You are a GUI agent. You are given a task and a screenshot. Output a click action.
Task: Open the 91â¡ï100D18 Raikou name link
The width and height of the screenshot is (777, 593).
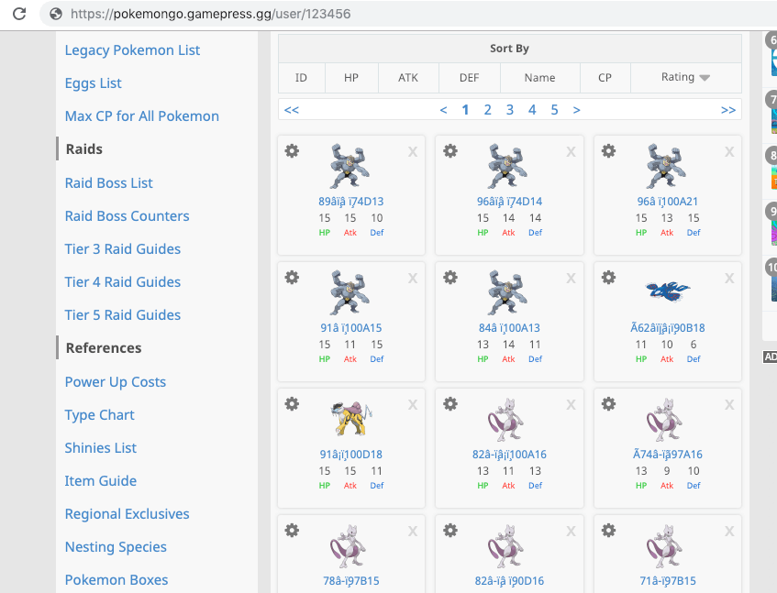pyautogui.click(x=350, y=455)
